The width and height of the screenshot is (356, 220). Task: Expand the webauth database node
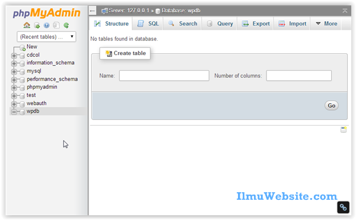pos(14,104)
